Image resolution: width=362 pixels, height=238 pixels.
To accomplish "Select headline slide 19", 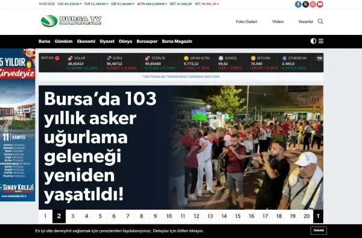I will click(293, 216).
